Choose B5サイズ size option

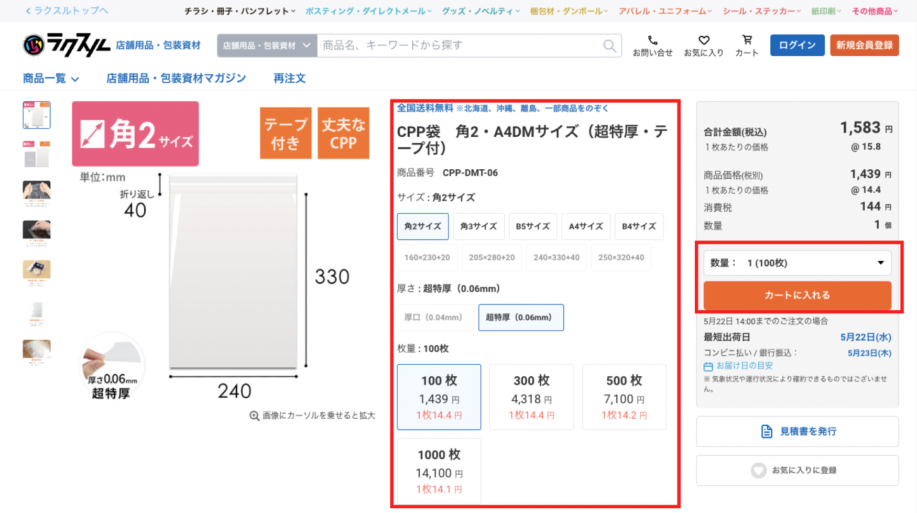pos(533,226)
